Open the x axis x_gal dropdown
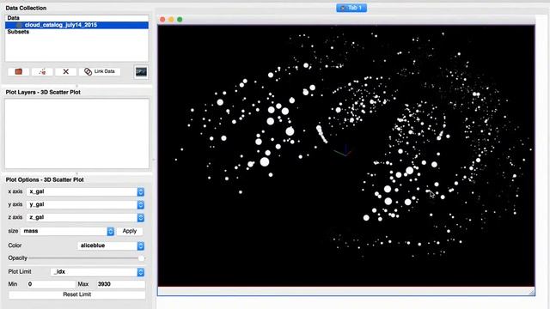This screenshot has height=309, width=550. point(85,191)
